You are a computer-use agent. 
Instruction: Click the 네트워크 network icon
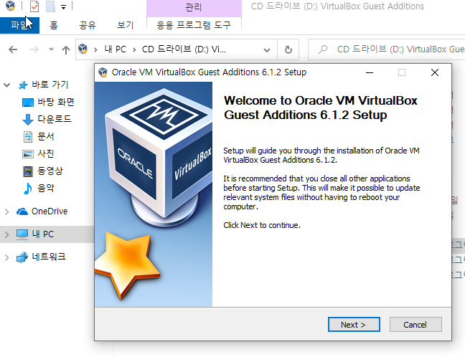22,257
